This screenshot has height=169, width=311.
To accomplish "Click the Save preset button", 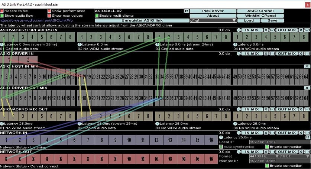I will (272, 20).
